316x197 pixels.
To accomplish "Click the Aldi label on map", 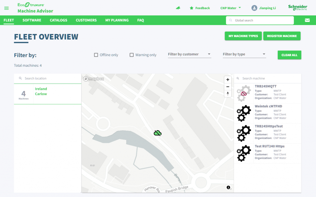I will click(x=93, y=165).
